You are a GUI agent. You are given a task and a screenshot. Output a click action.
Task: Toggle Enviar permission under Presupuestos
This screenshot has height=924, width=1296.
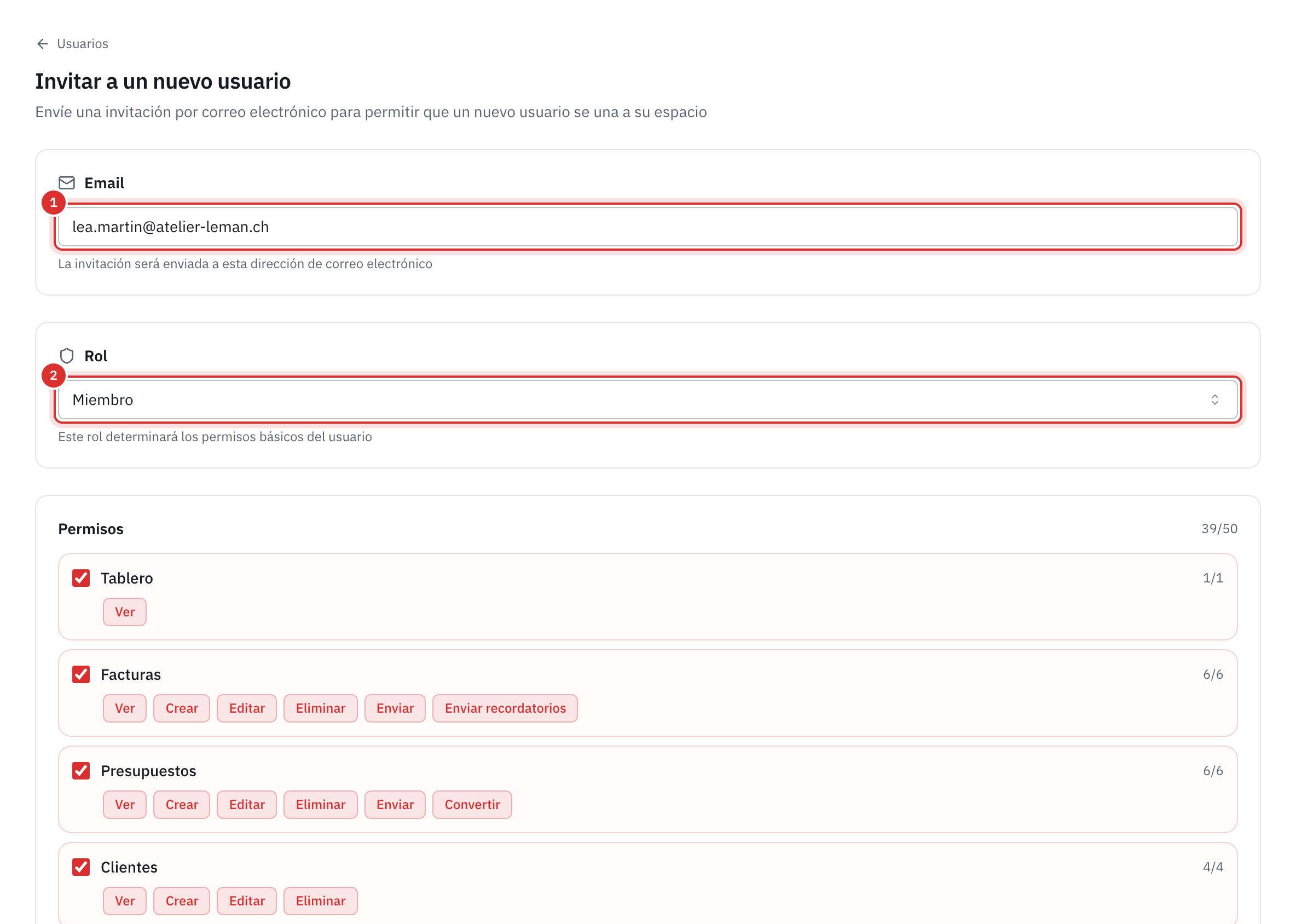coord(395,804)
